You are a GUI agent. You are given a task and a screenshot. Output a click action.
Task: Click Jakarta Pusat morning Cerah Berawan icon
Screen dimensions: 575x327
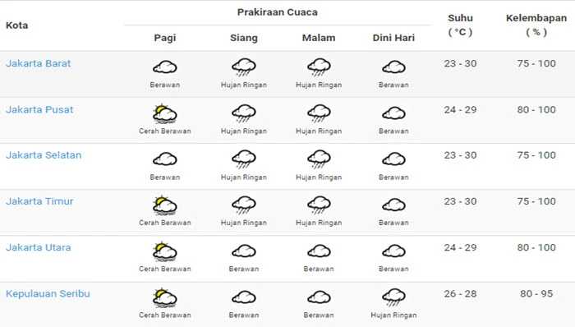click(165, 113)
